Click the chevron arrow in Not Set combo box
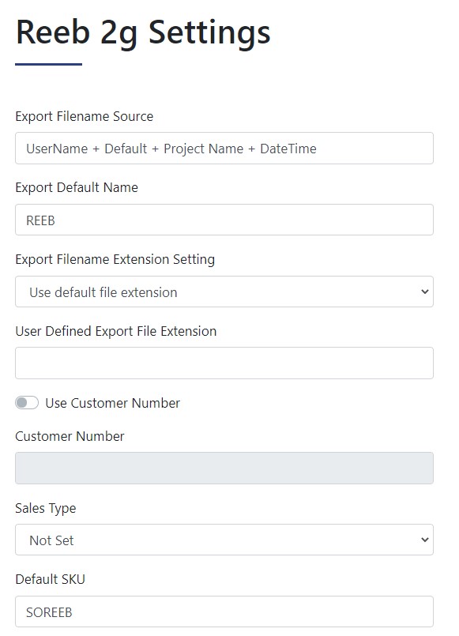Image resolution: width=459 pixels, height=636 pixels. click(424, 540)
